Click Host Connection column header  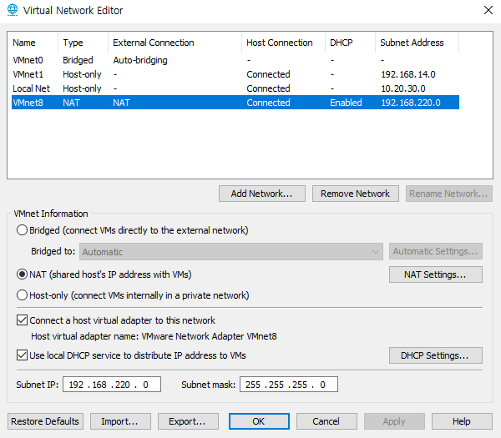(284, 43)
